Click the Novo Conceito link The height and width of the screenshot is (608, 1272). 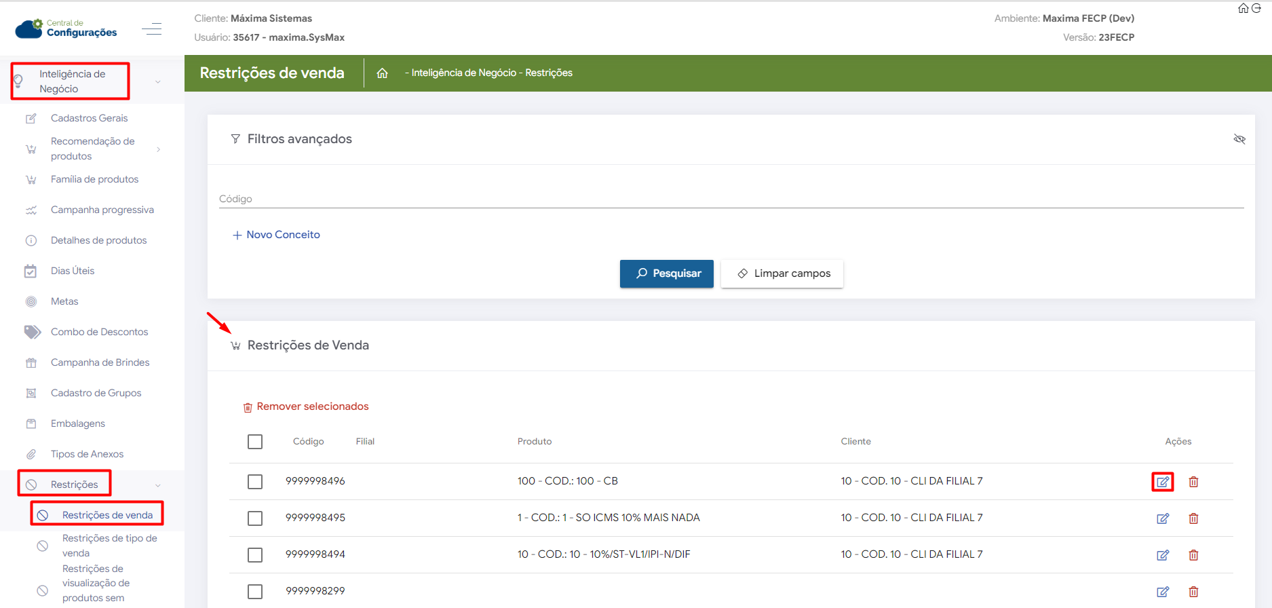click(x=276, y=235)
